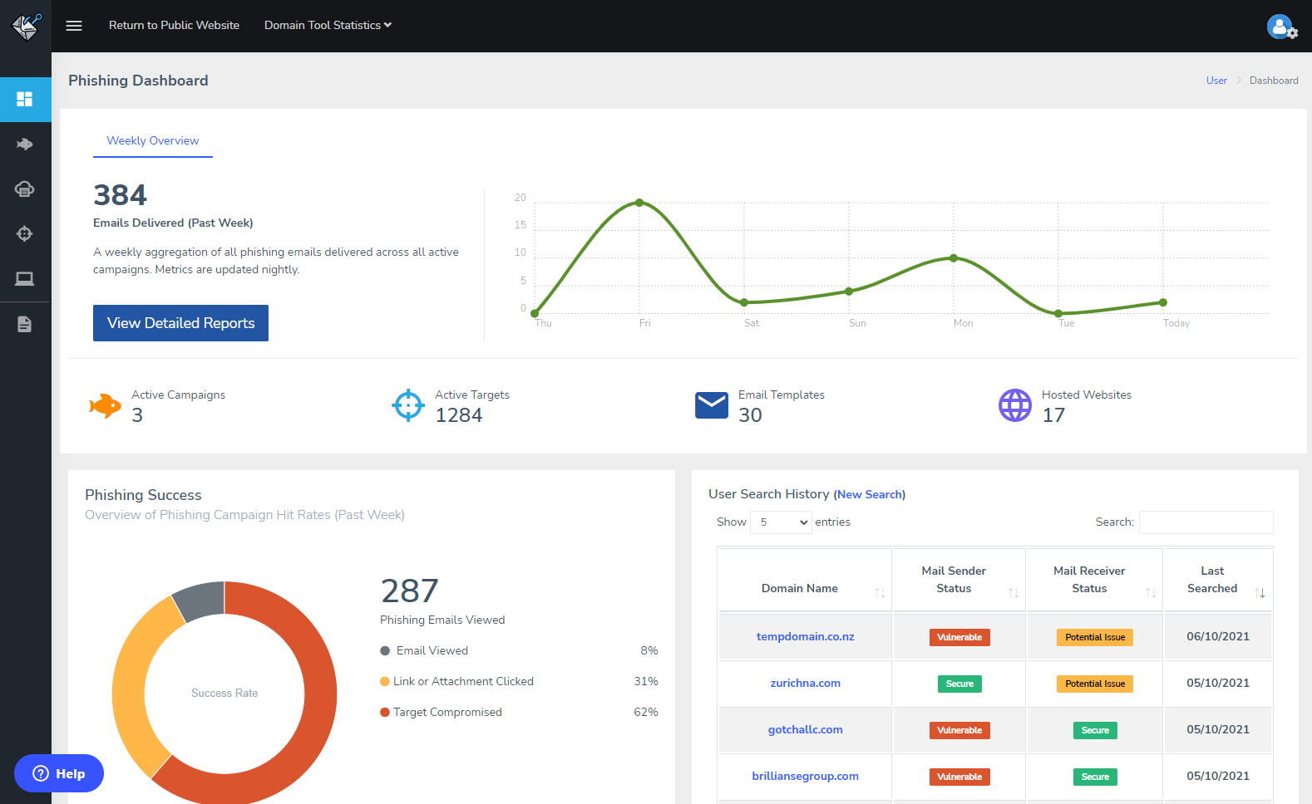Viewport: 1312px width, 804px height.
Task: Click Return to Public Website
Action: pyautogui.click(x=174, y=26)
